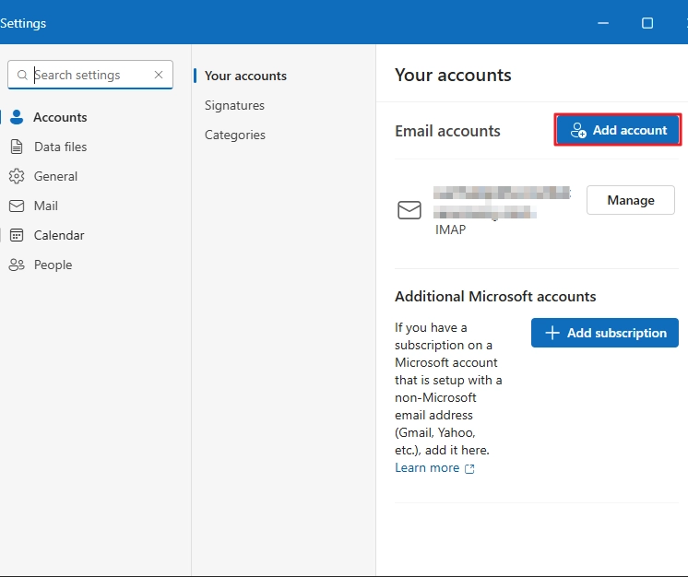Maximize the Settings window
The height and width of the screenshot is (577, 688).
tap(647, 23)
